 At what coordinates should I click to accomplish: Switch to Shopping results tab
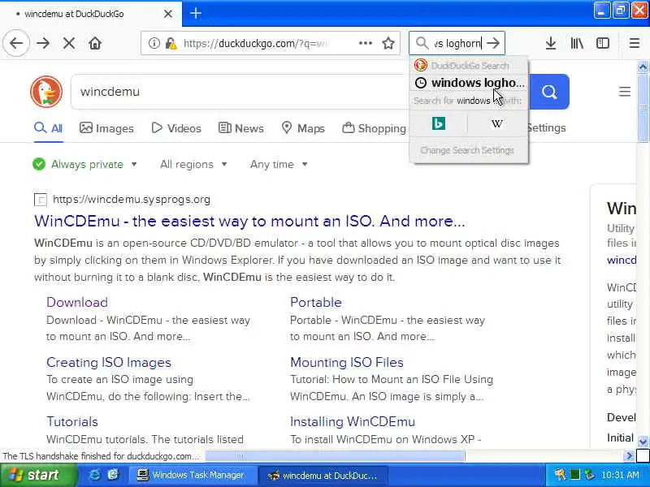point(375,128)
